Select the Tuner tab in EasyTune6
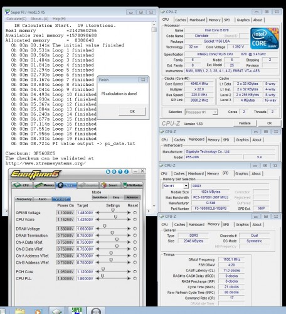This screenshot has width=286, height=314. [66, 185]
